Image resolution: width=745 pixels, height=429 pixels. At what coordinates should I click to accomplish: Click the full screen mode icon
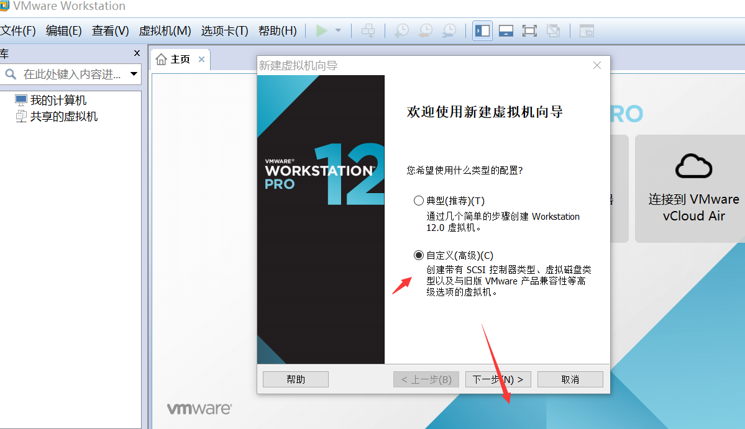[x=529, y=31]
